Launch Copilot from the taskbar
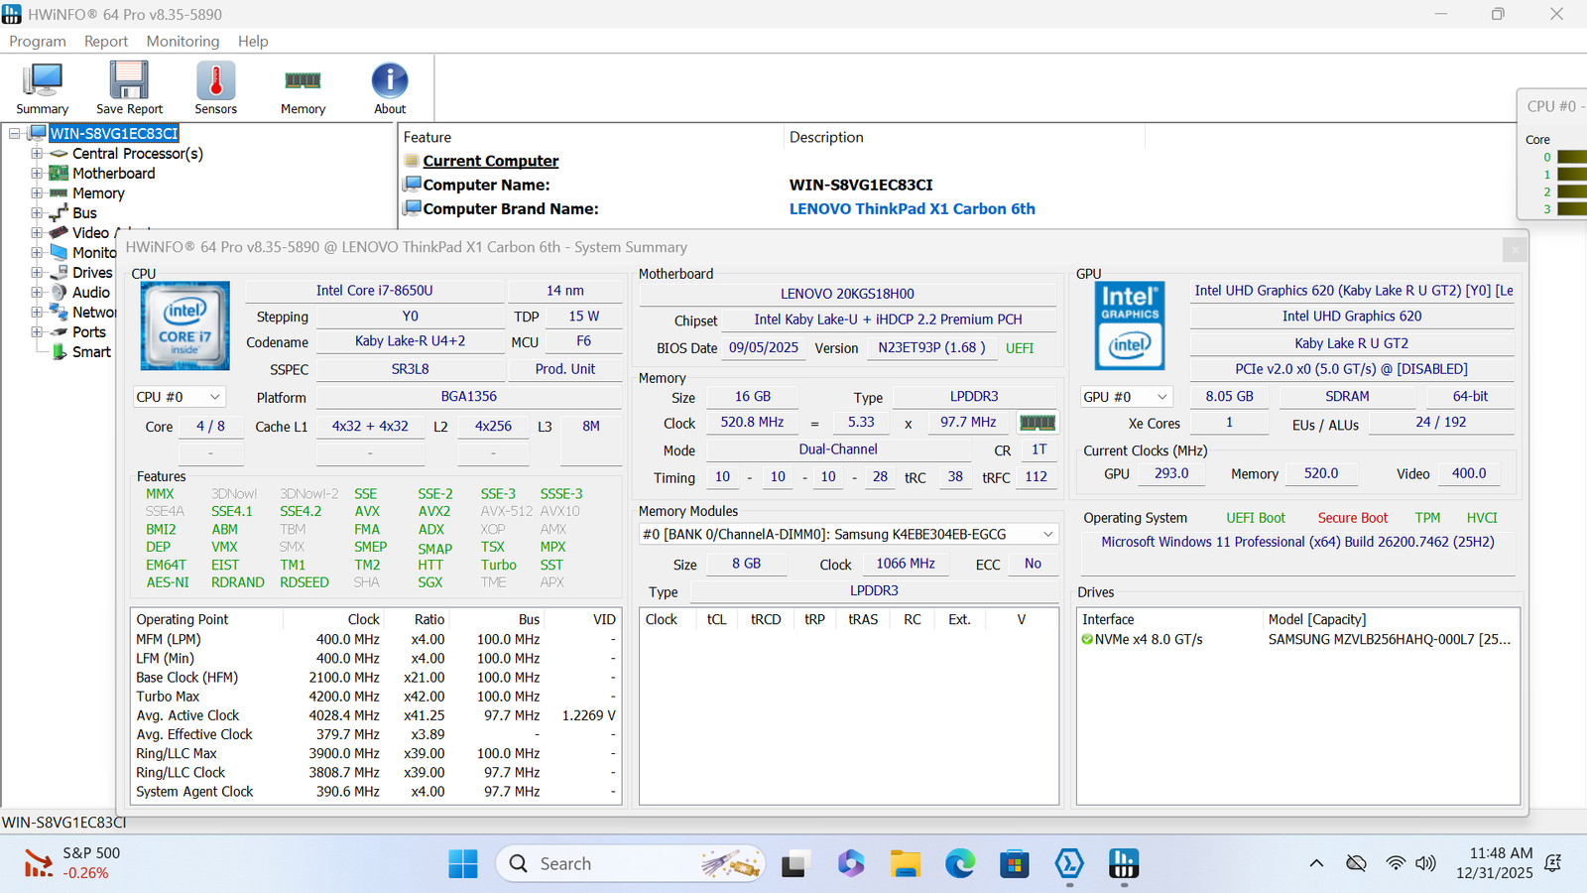1587x893 pixels. [x=850, y=864]
